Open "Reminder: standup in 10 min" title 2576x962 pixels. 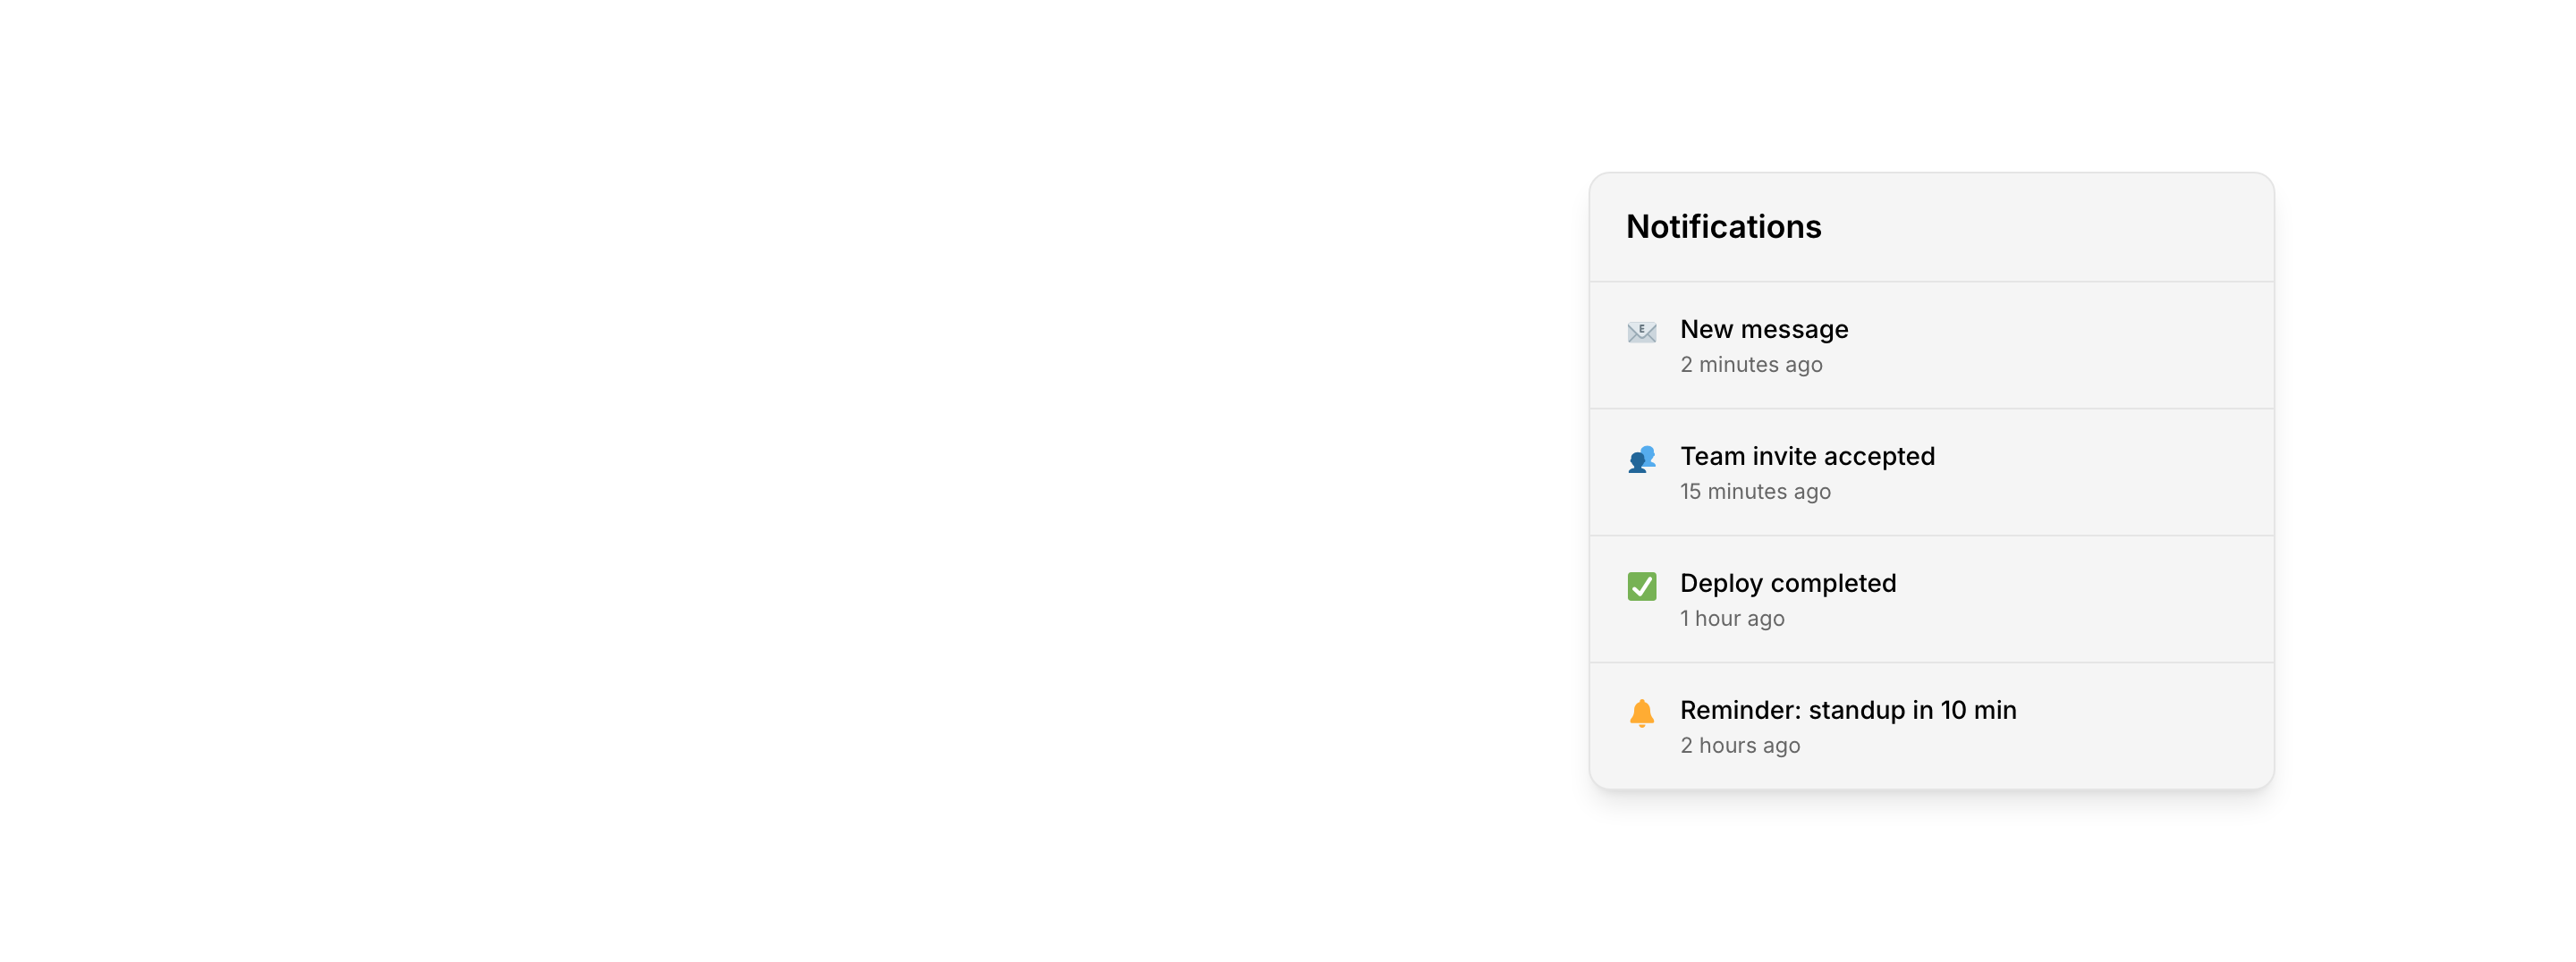point(1847,710)
